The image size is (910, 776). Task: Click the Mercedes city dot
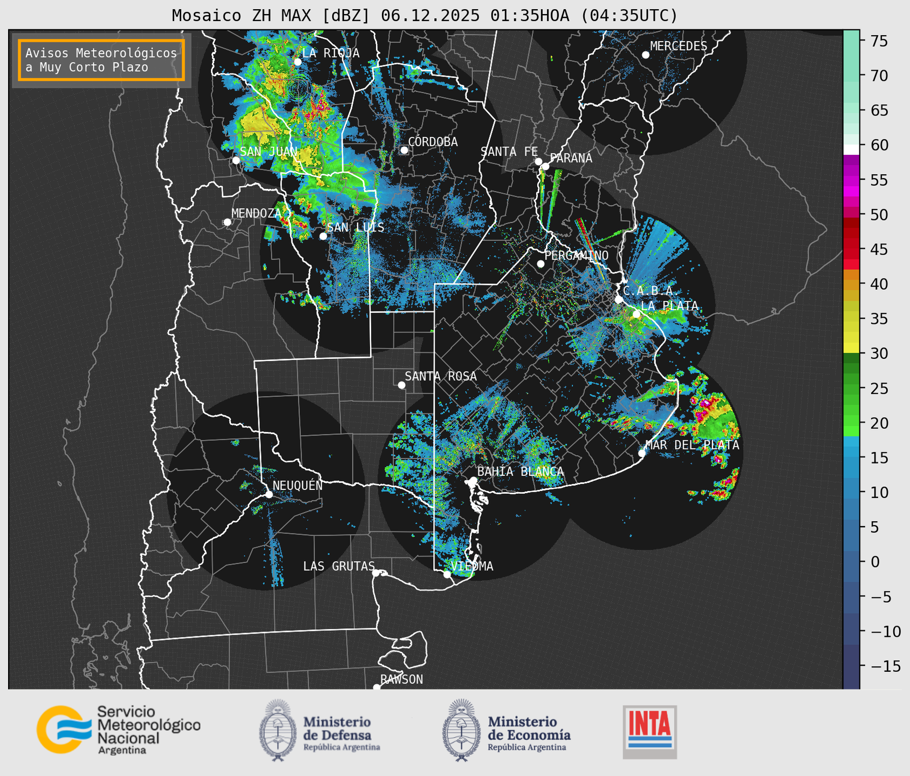pos(645,55)
